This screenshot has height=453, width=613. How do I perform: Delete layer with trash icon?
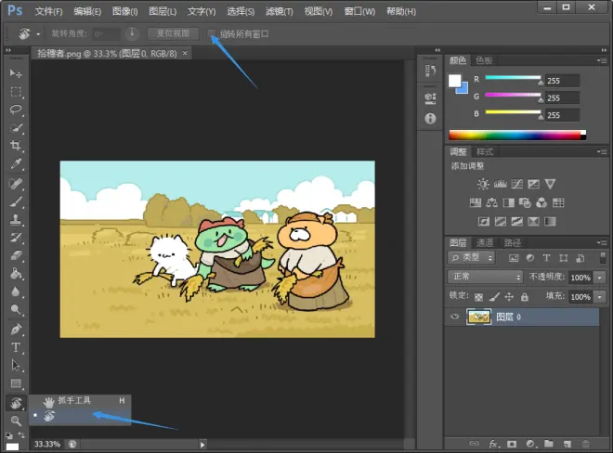click(586, 444)
